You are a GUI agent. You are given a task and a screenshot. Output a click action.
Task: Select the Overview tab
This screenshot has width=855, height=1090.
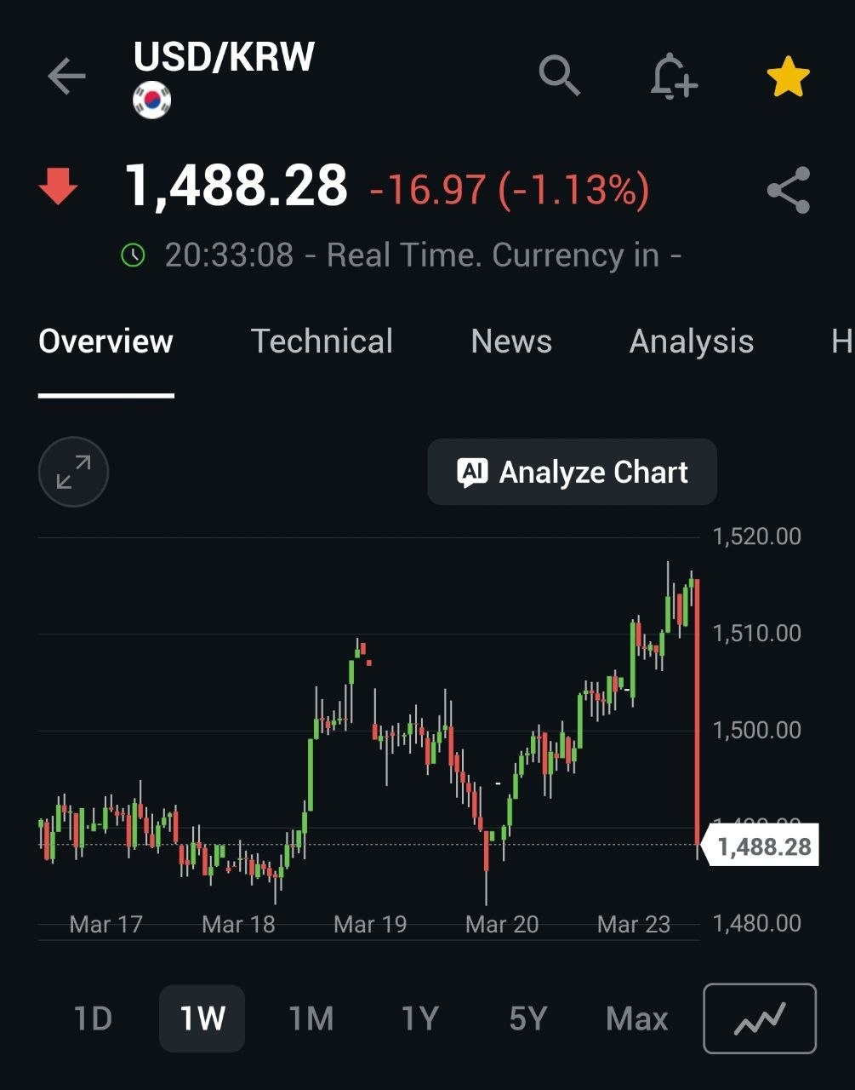pyautogui.click(x=106, y=341)
